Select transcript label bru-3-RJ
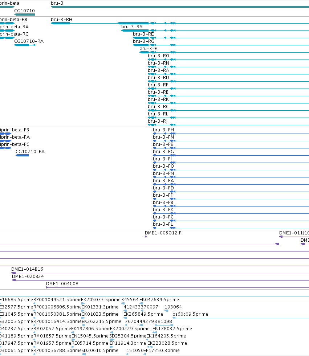Image resolution: width=309 pixels, height=356 pixels. click(158, 121)
